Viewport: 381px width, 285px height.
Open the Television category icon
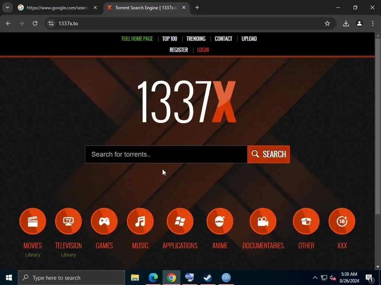[68, 221]
